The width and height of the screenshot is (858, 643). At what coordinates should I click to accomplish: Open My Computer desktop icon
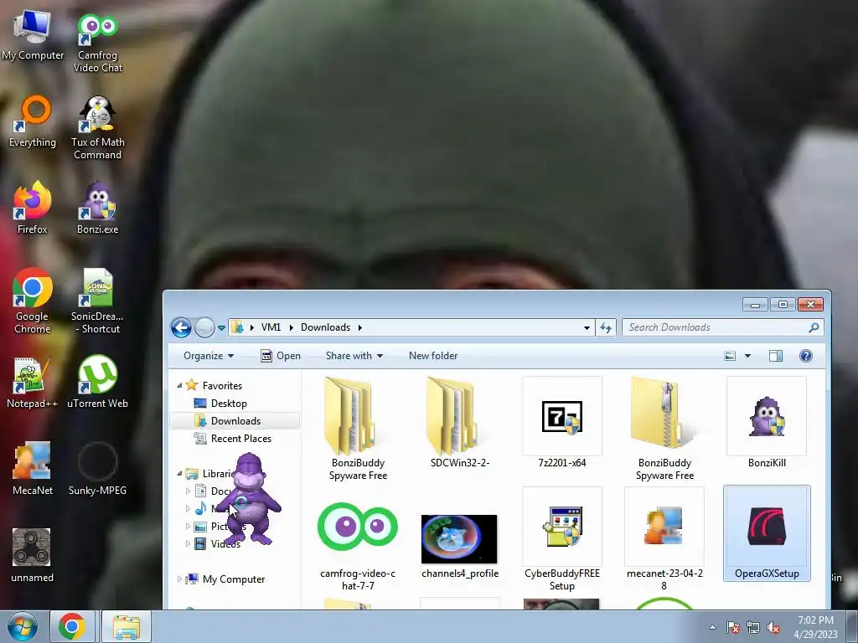click(33, 36)
